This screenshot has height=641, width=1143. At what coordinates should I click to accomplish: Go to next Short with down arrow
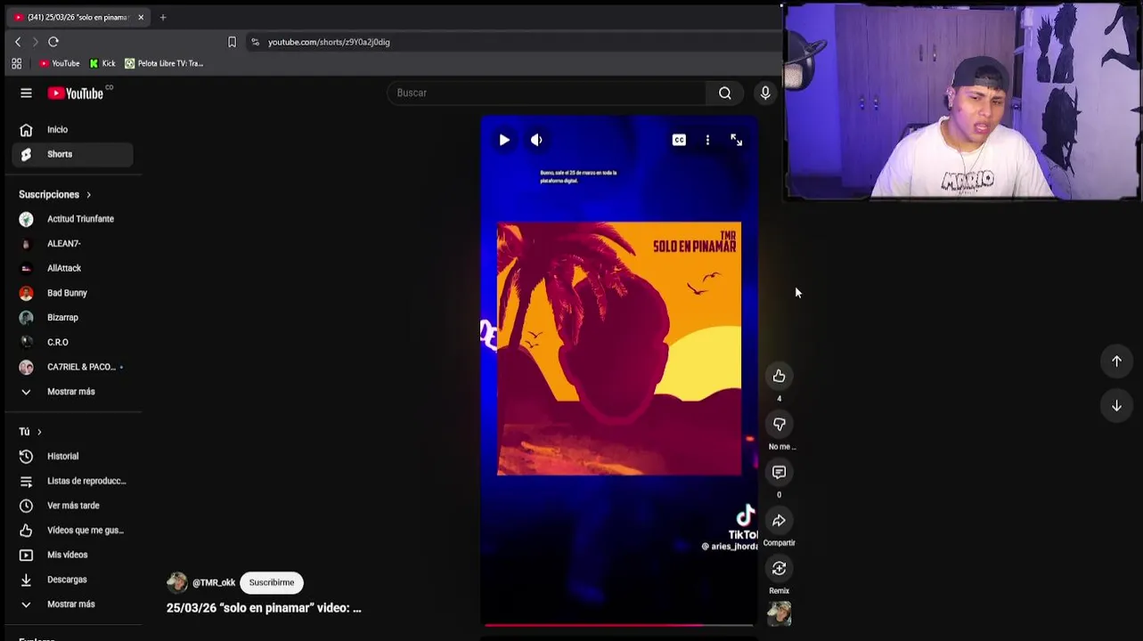click(x=1116, y=405)
